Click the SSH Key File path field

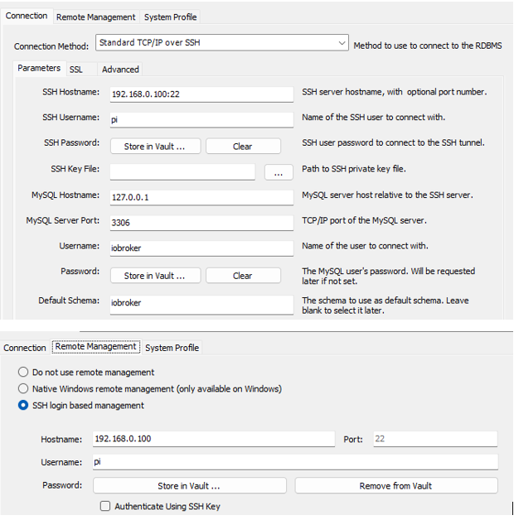(x=182, y=172)
